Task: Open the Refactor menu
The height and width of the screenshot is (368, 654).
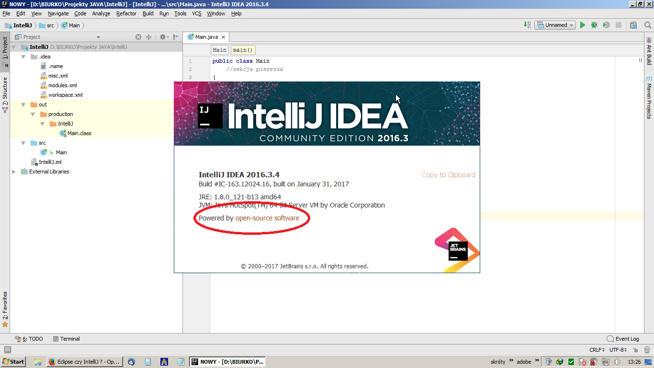Action: pyautogui.click(x=126, y=13)
